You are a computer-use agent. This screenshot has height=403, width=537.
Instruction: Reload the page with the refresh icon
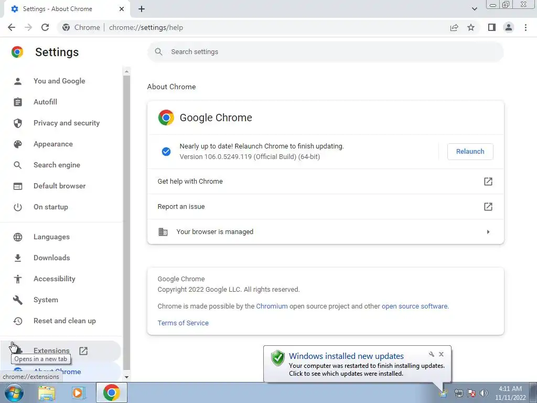(45, 27)
